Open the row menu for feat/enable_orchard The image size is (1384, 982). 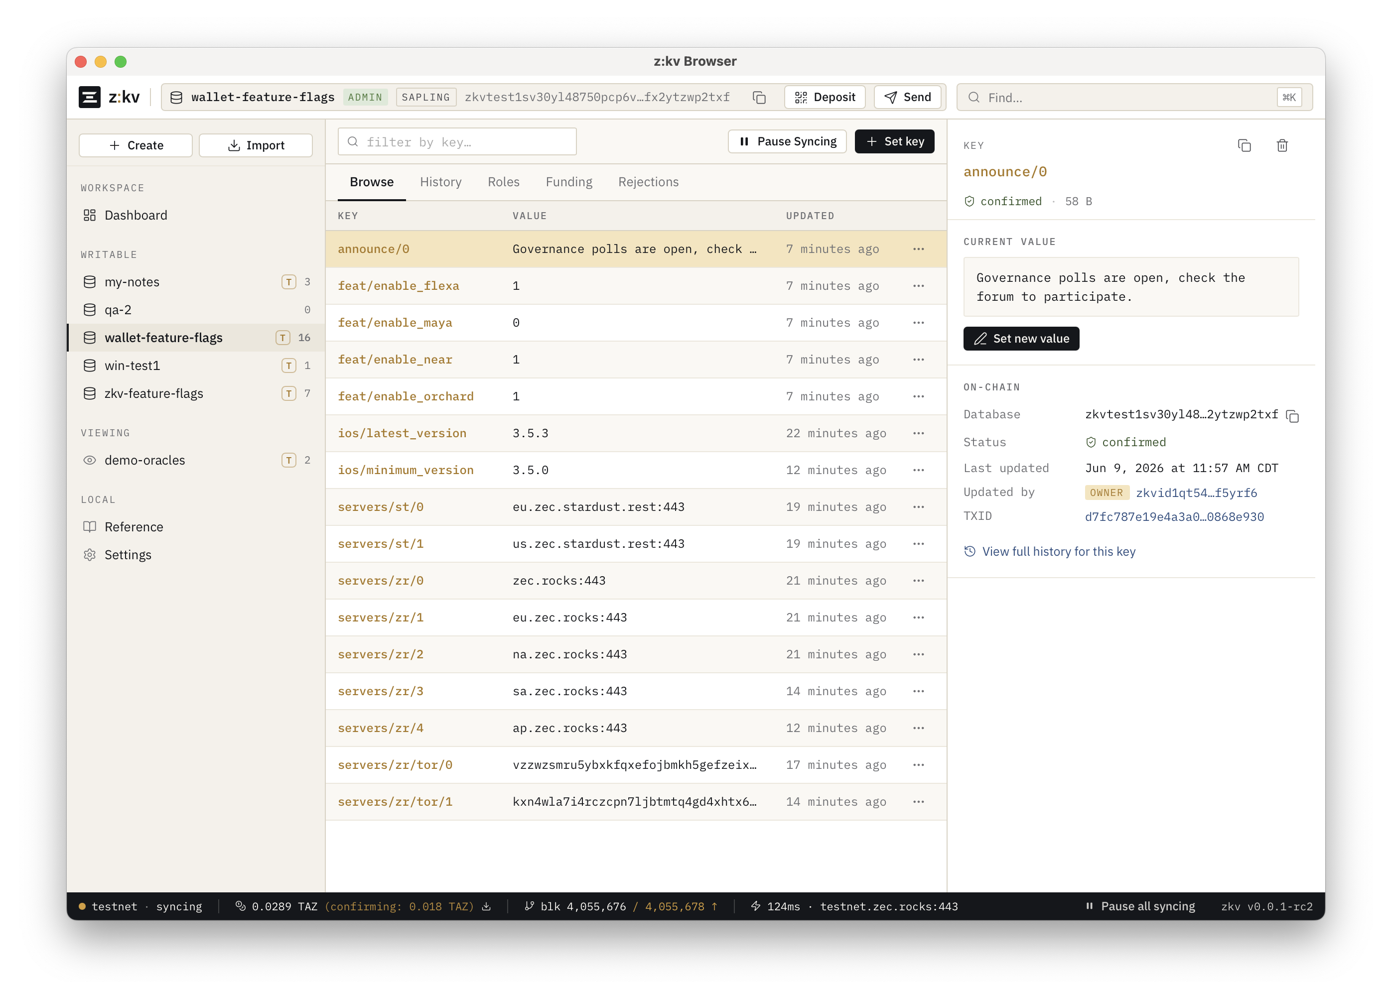click(x=918, y=397)
